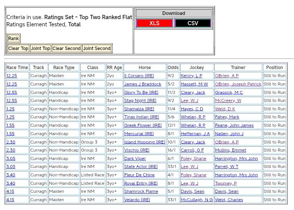Select the Clear Top filter
The height and width of the screenshot is (210, 294).
coord(18,48)
